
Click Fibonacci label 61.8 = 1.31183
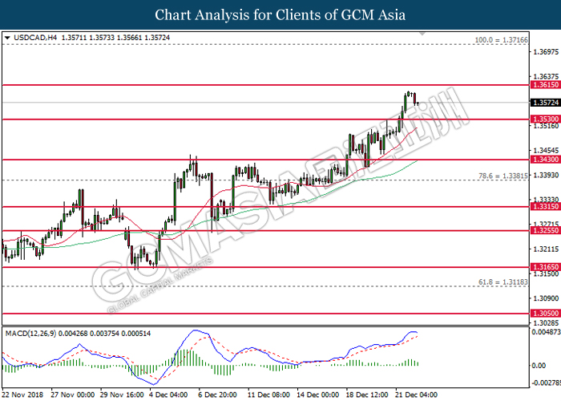point(503,282)
